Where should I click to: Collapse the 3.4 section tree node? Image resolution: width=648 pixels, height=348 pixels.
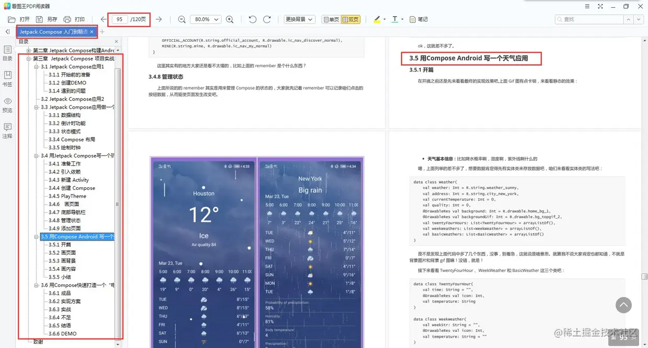click(x=37, y=155)
